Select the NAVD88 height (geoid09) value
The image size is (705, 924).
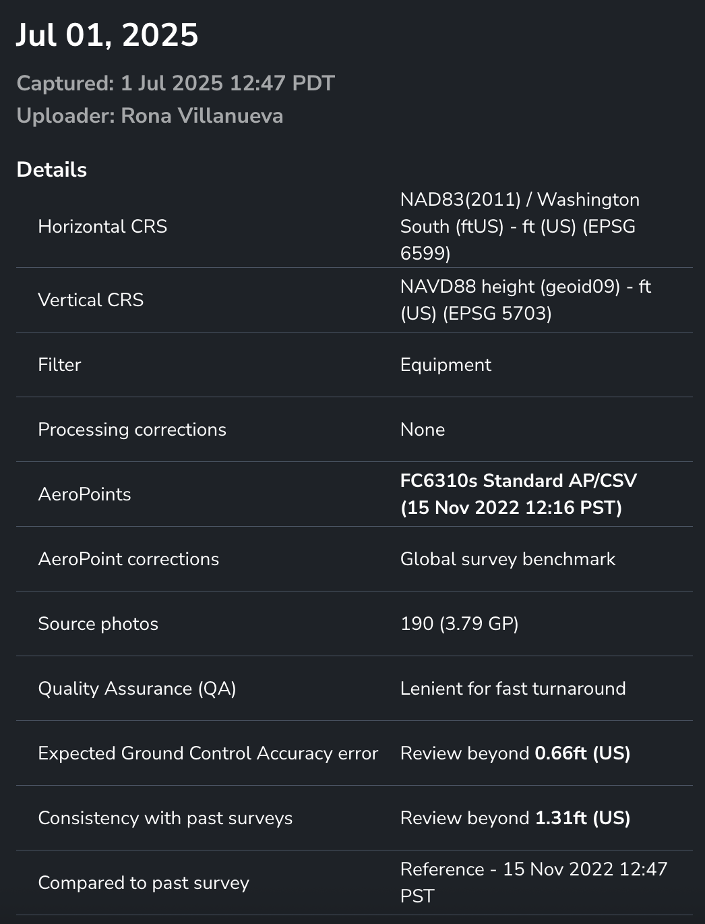(525, 299)
